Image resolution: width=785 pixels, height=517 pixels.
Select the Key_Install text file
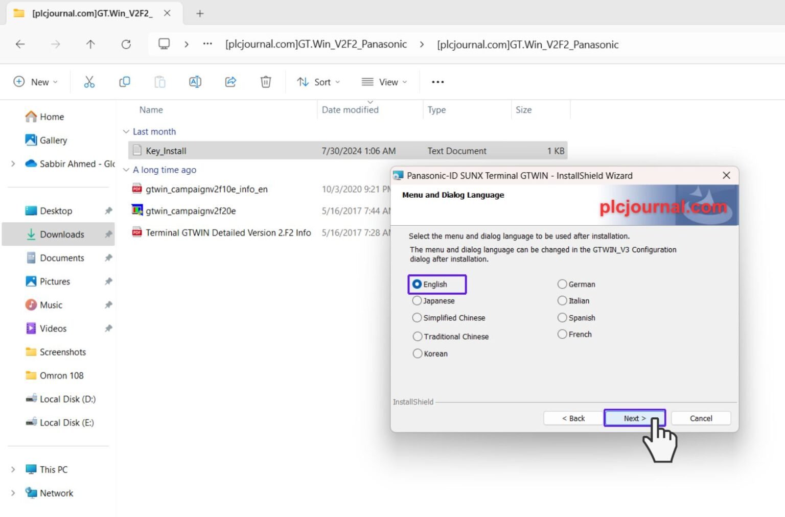pyautogui.click(x=348, y=151)
